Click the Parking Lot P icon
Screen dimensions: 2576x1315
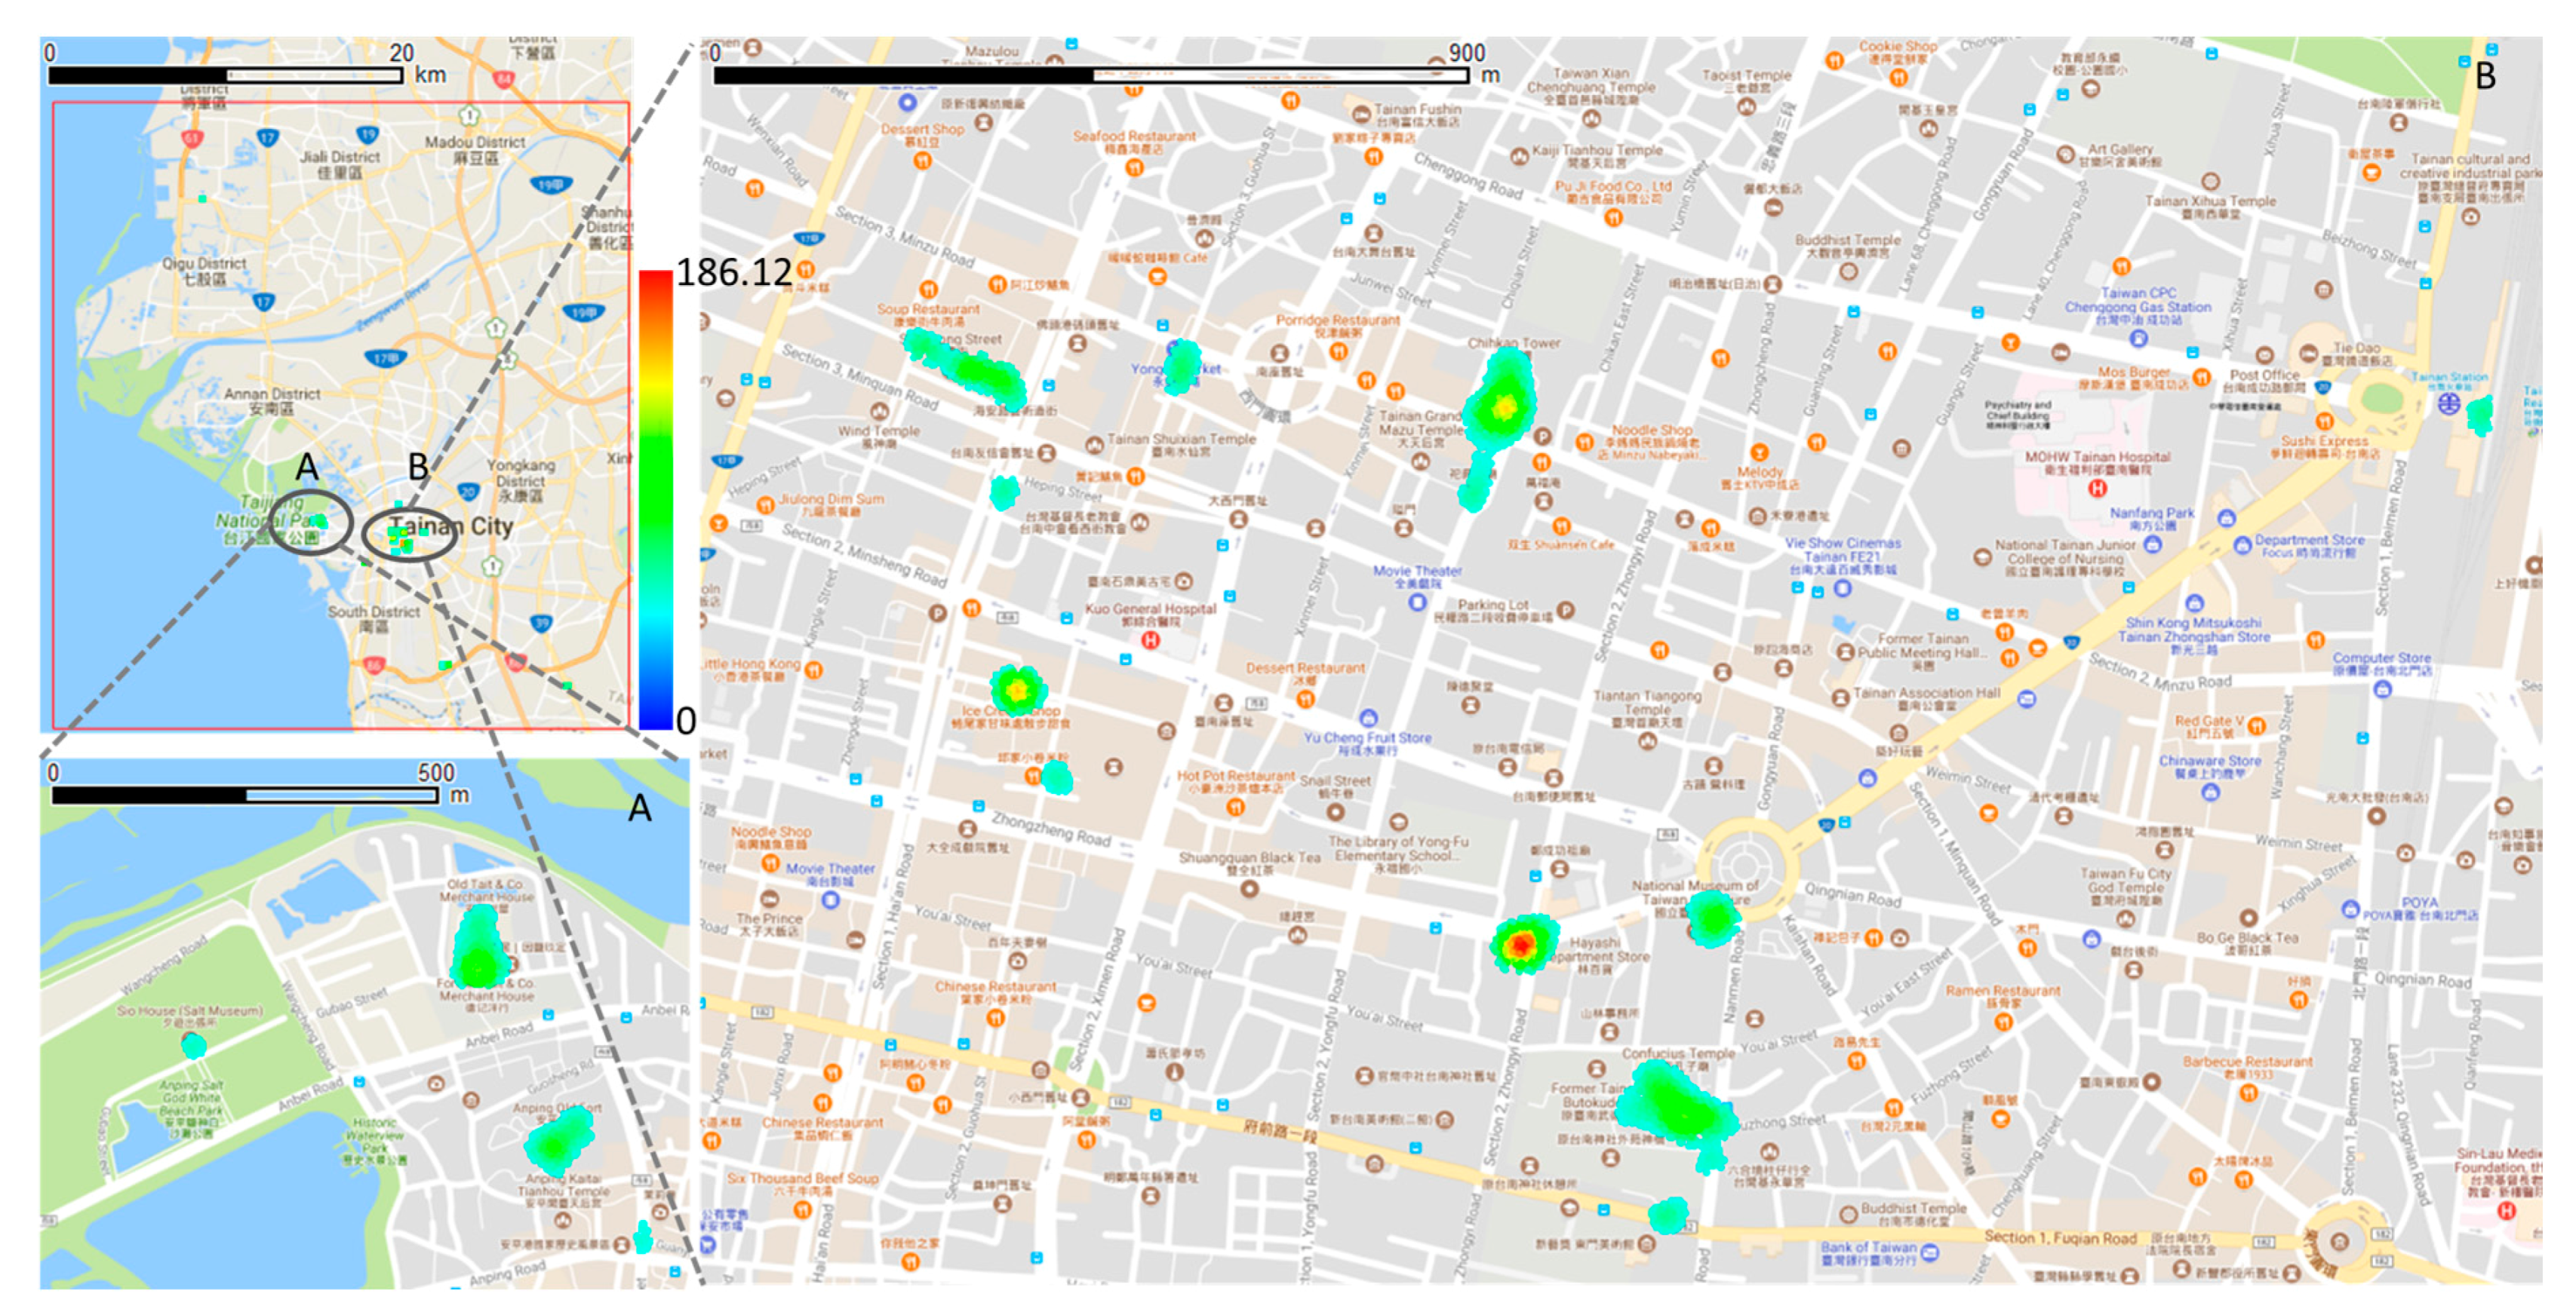click(x=1565, y=609)
